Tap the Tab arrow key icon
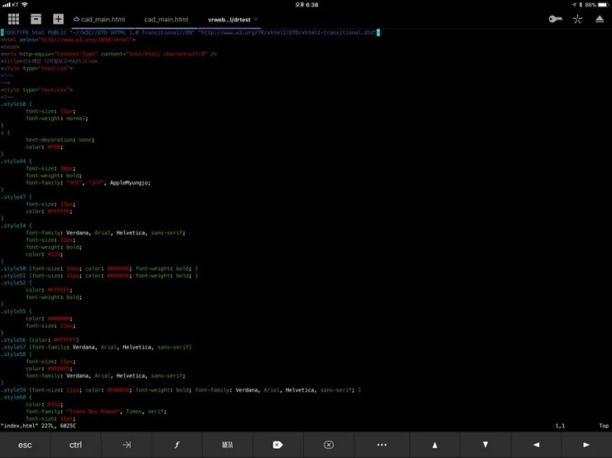This screenshot has width=612, height=458. (127, 445)
